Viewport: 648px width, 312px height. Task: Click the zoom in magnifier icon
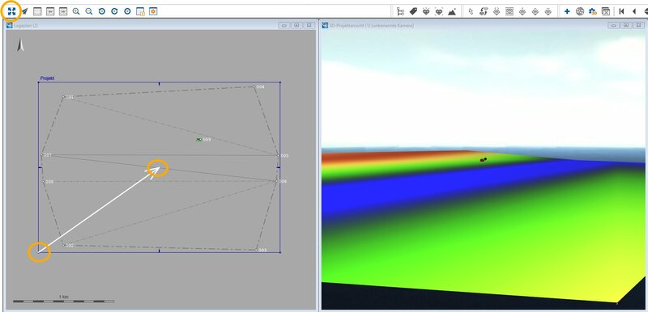point(76,11)
